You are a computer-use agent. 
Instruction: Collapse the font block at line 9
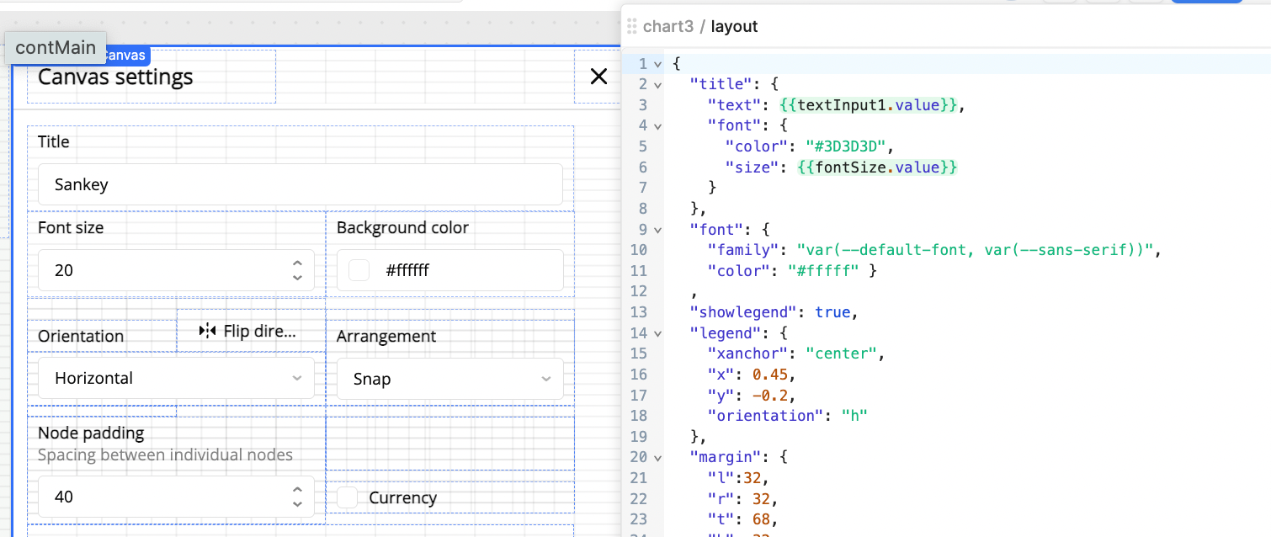657,229
